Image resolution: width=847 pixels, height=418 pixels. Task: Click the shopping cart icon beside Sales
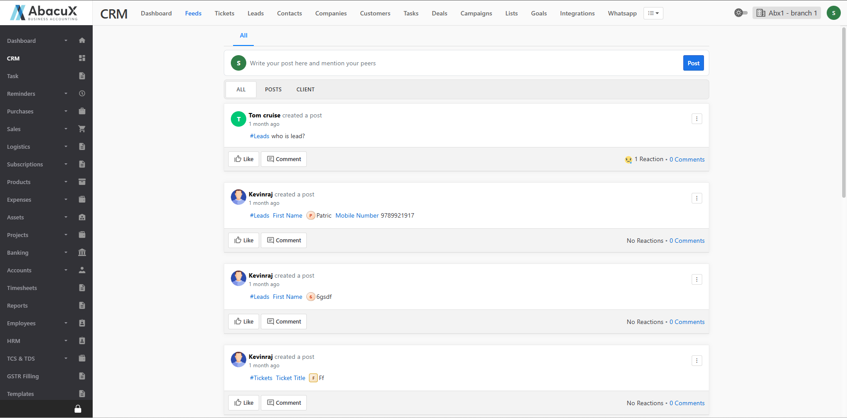click(x=82, y=129)
